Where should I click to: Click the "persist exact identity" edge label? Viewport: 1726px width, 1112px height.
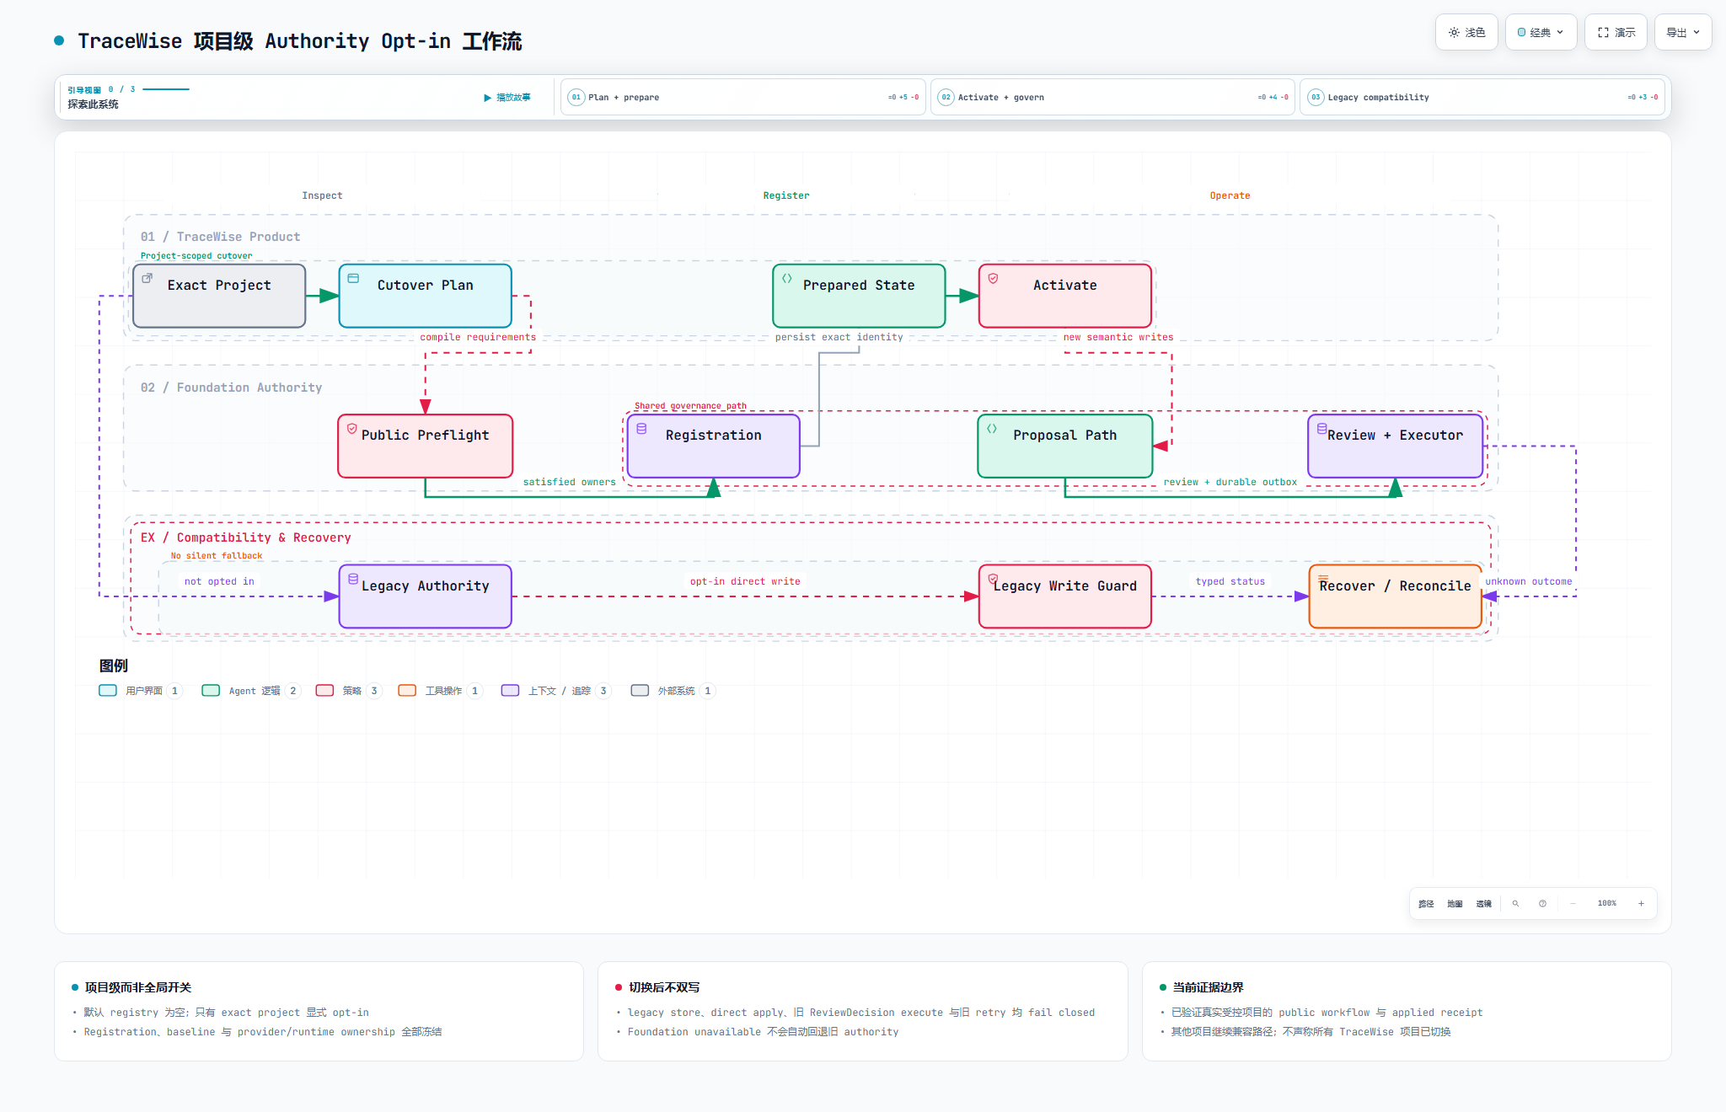(x=839, y=337)
